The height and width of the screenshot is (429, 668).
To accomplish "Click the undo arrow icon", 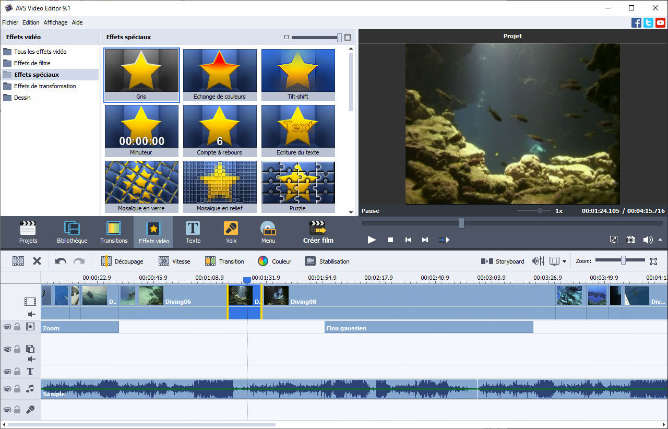I will pos(61,261).
